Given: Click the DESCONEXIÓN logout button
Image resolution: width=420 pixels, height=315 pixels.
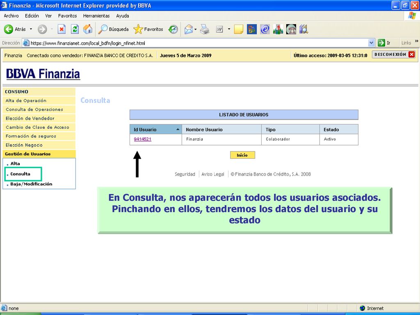Looking at the screenshot, I should click(x=394, y=55).
